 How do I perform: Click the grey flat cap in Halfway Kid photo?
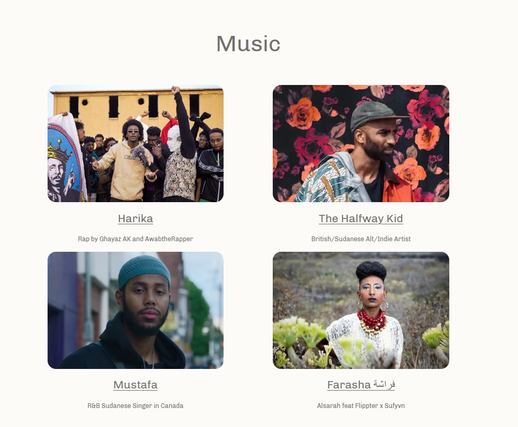(x=376, y=116)
